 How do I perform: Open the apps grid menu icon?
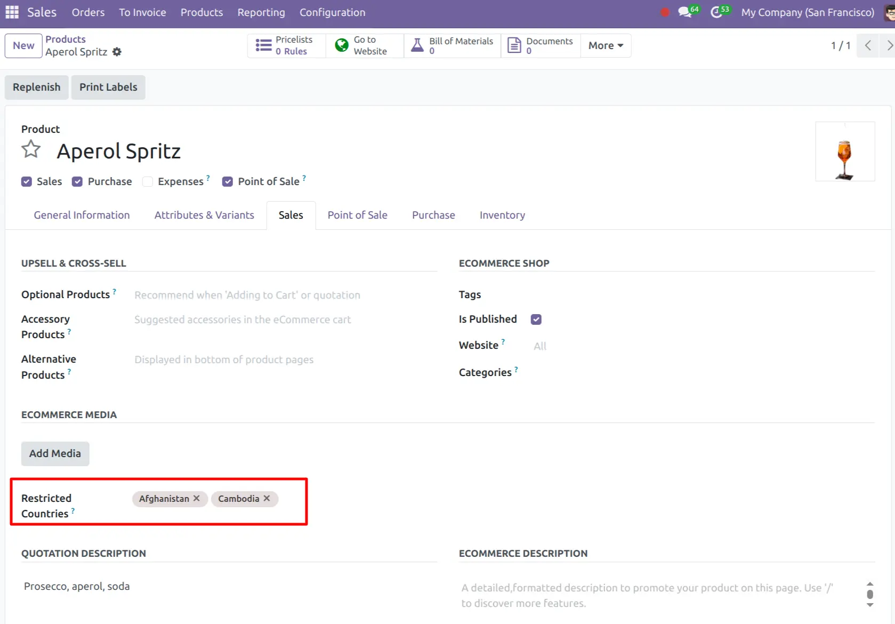12,12
